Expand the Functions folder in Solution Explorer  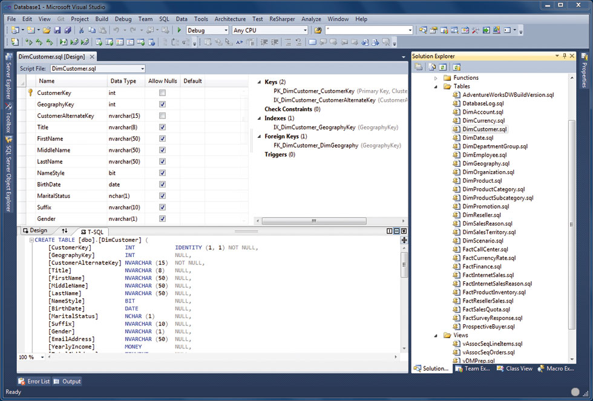tap(436, 78)
